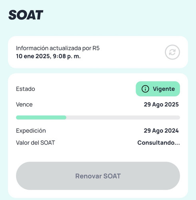196x200 pixels.
Task: Select the SOAT page heading
Action: (26, 15)
